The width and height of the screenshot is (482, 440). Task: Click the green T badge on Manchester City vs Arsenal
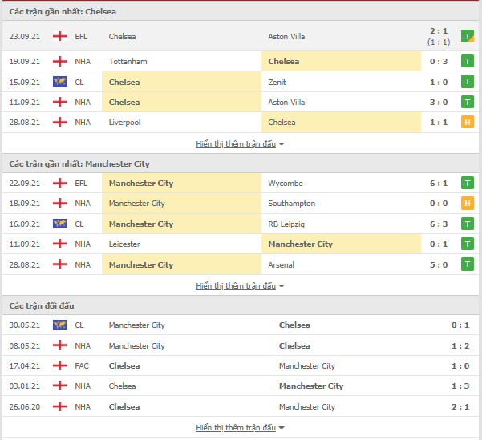(x=468, y=264)
